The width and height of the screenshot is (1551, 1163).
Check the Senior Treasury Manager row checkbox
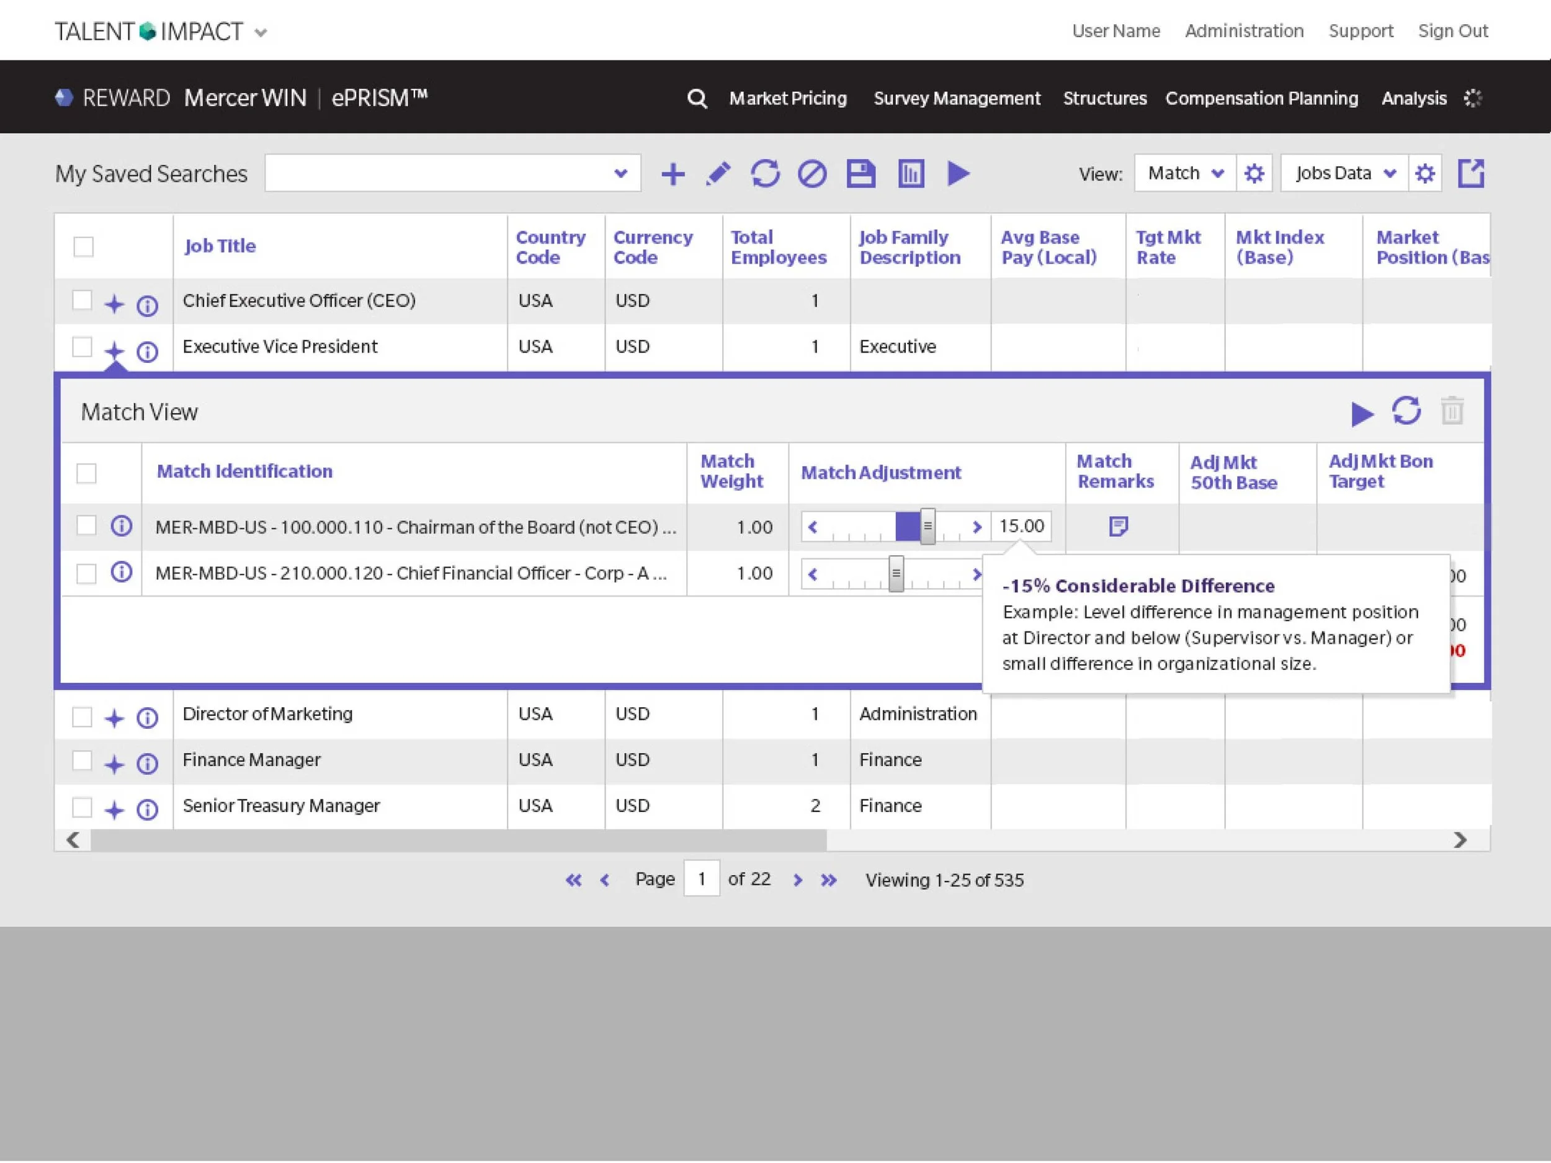point(82,808)
